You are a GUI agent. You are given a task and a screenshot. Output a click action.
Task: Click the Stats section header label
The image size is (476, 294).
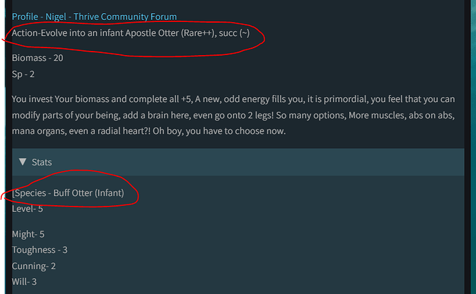(x=41, y=162)
